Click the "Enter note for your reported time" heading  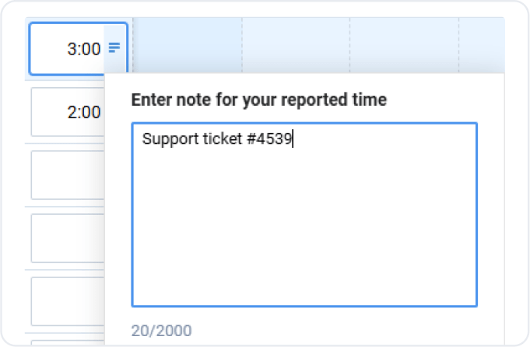click(258, 100)
